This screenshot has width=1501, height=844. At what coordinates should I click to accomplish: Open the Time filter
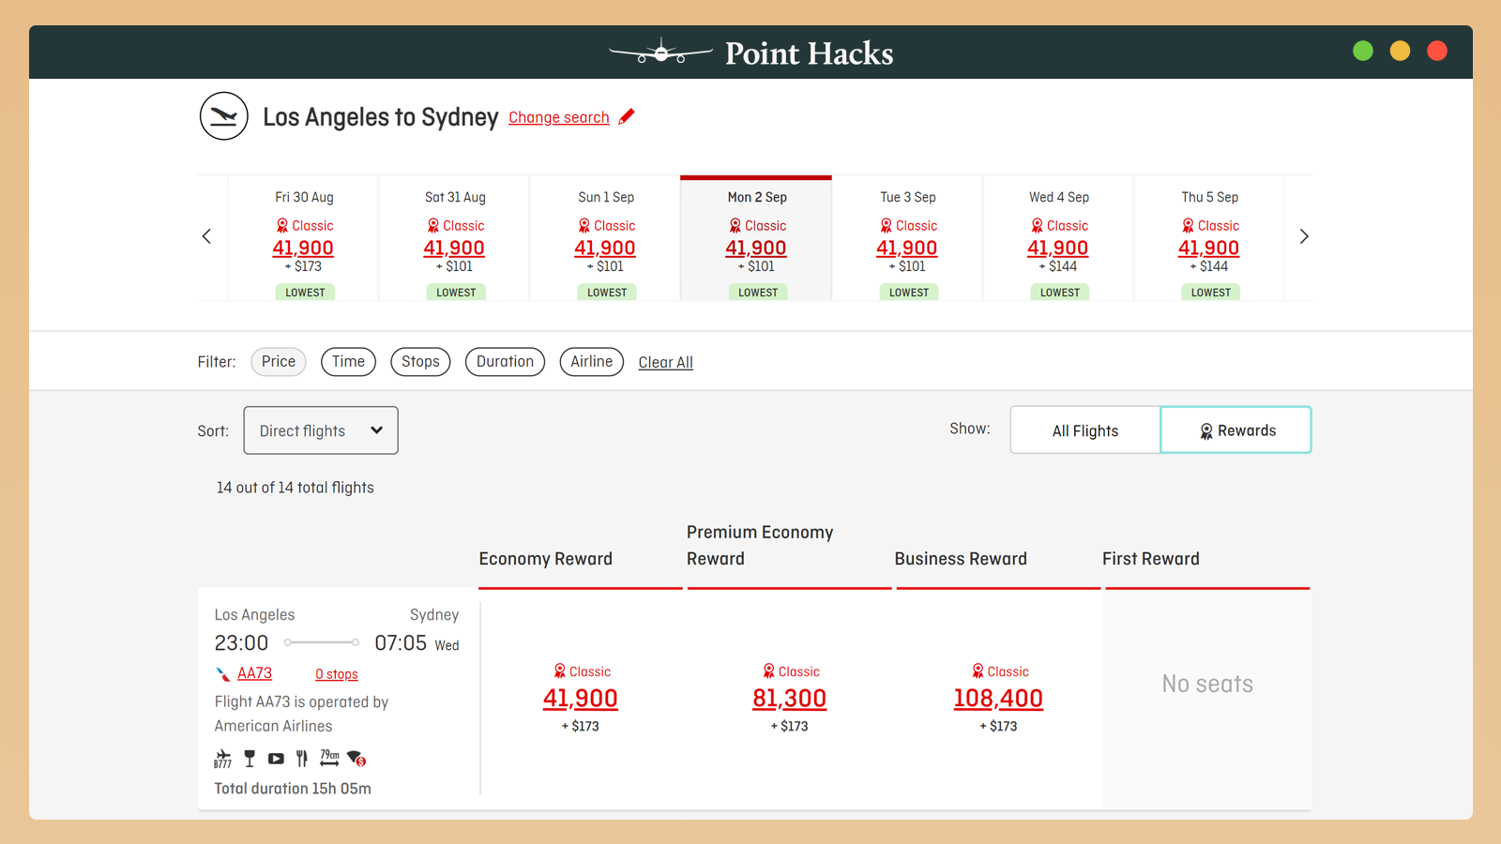348,362
